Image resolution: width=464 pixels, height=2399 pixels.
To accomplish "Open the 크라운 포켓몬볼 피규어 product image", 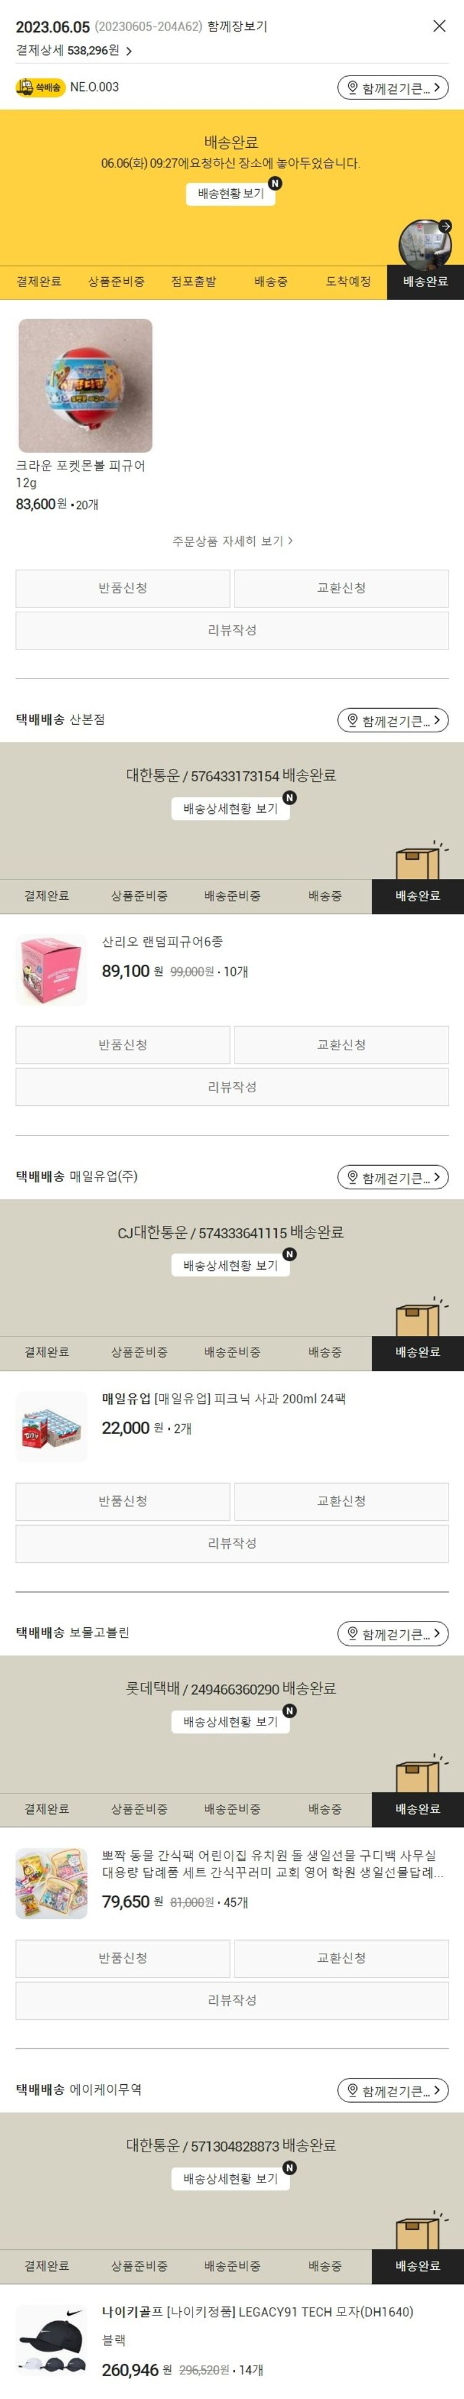I will coord(85,385).
